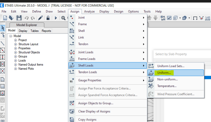Select the draw floor polygon tool
211x122 pixels.
pos(3,79)
